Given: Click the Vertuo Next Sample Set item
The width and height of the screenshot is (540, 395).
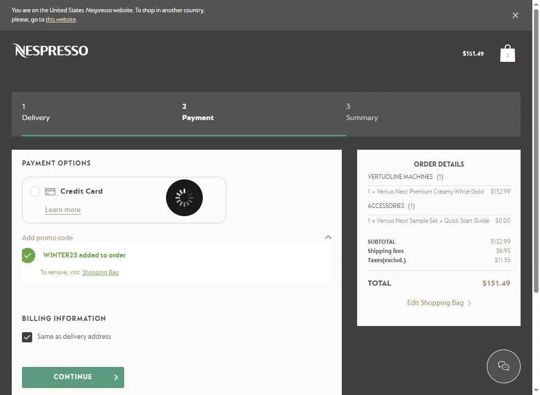Looking at the screenshot, I should tap(428, 220).
